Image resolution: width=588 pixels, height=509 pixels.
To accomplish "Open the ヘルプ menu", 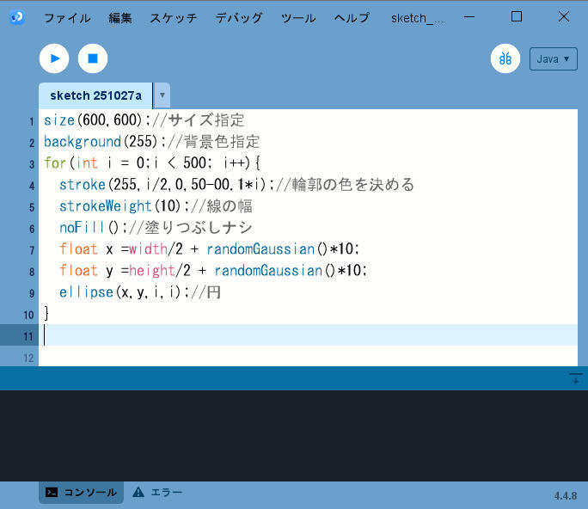I will pyautogui.click(x=351, y=18).
